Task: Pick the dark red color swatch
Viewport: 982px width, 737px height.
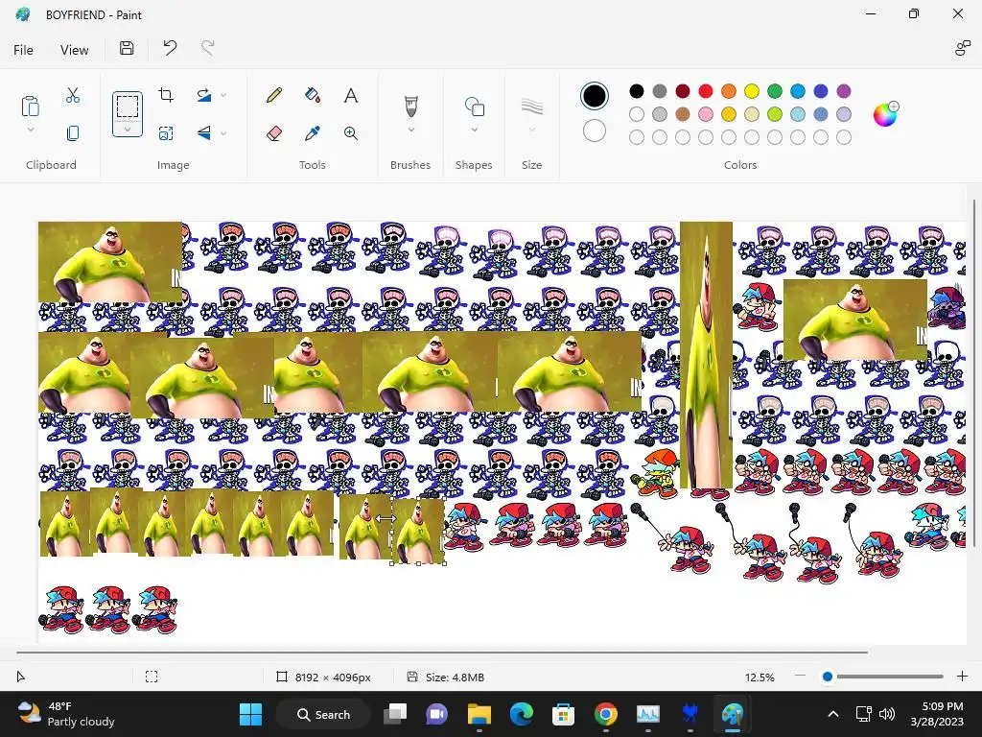Action: click(683, 91)
